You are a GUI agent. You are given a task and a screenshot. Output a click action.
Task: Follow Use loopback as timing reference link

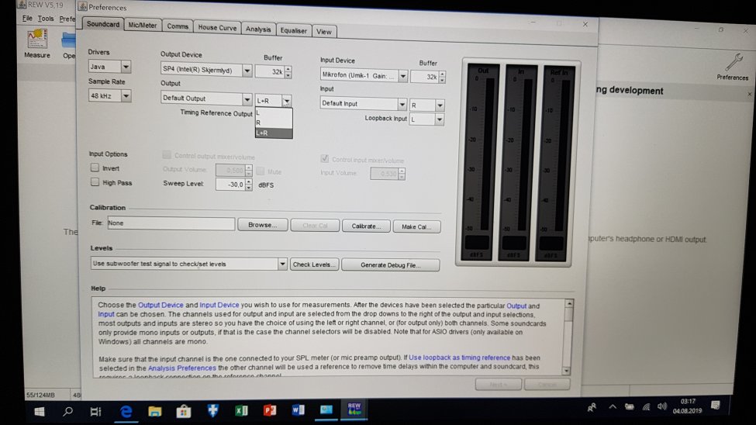460,358
